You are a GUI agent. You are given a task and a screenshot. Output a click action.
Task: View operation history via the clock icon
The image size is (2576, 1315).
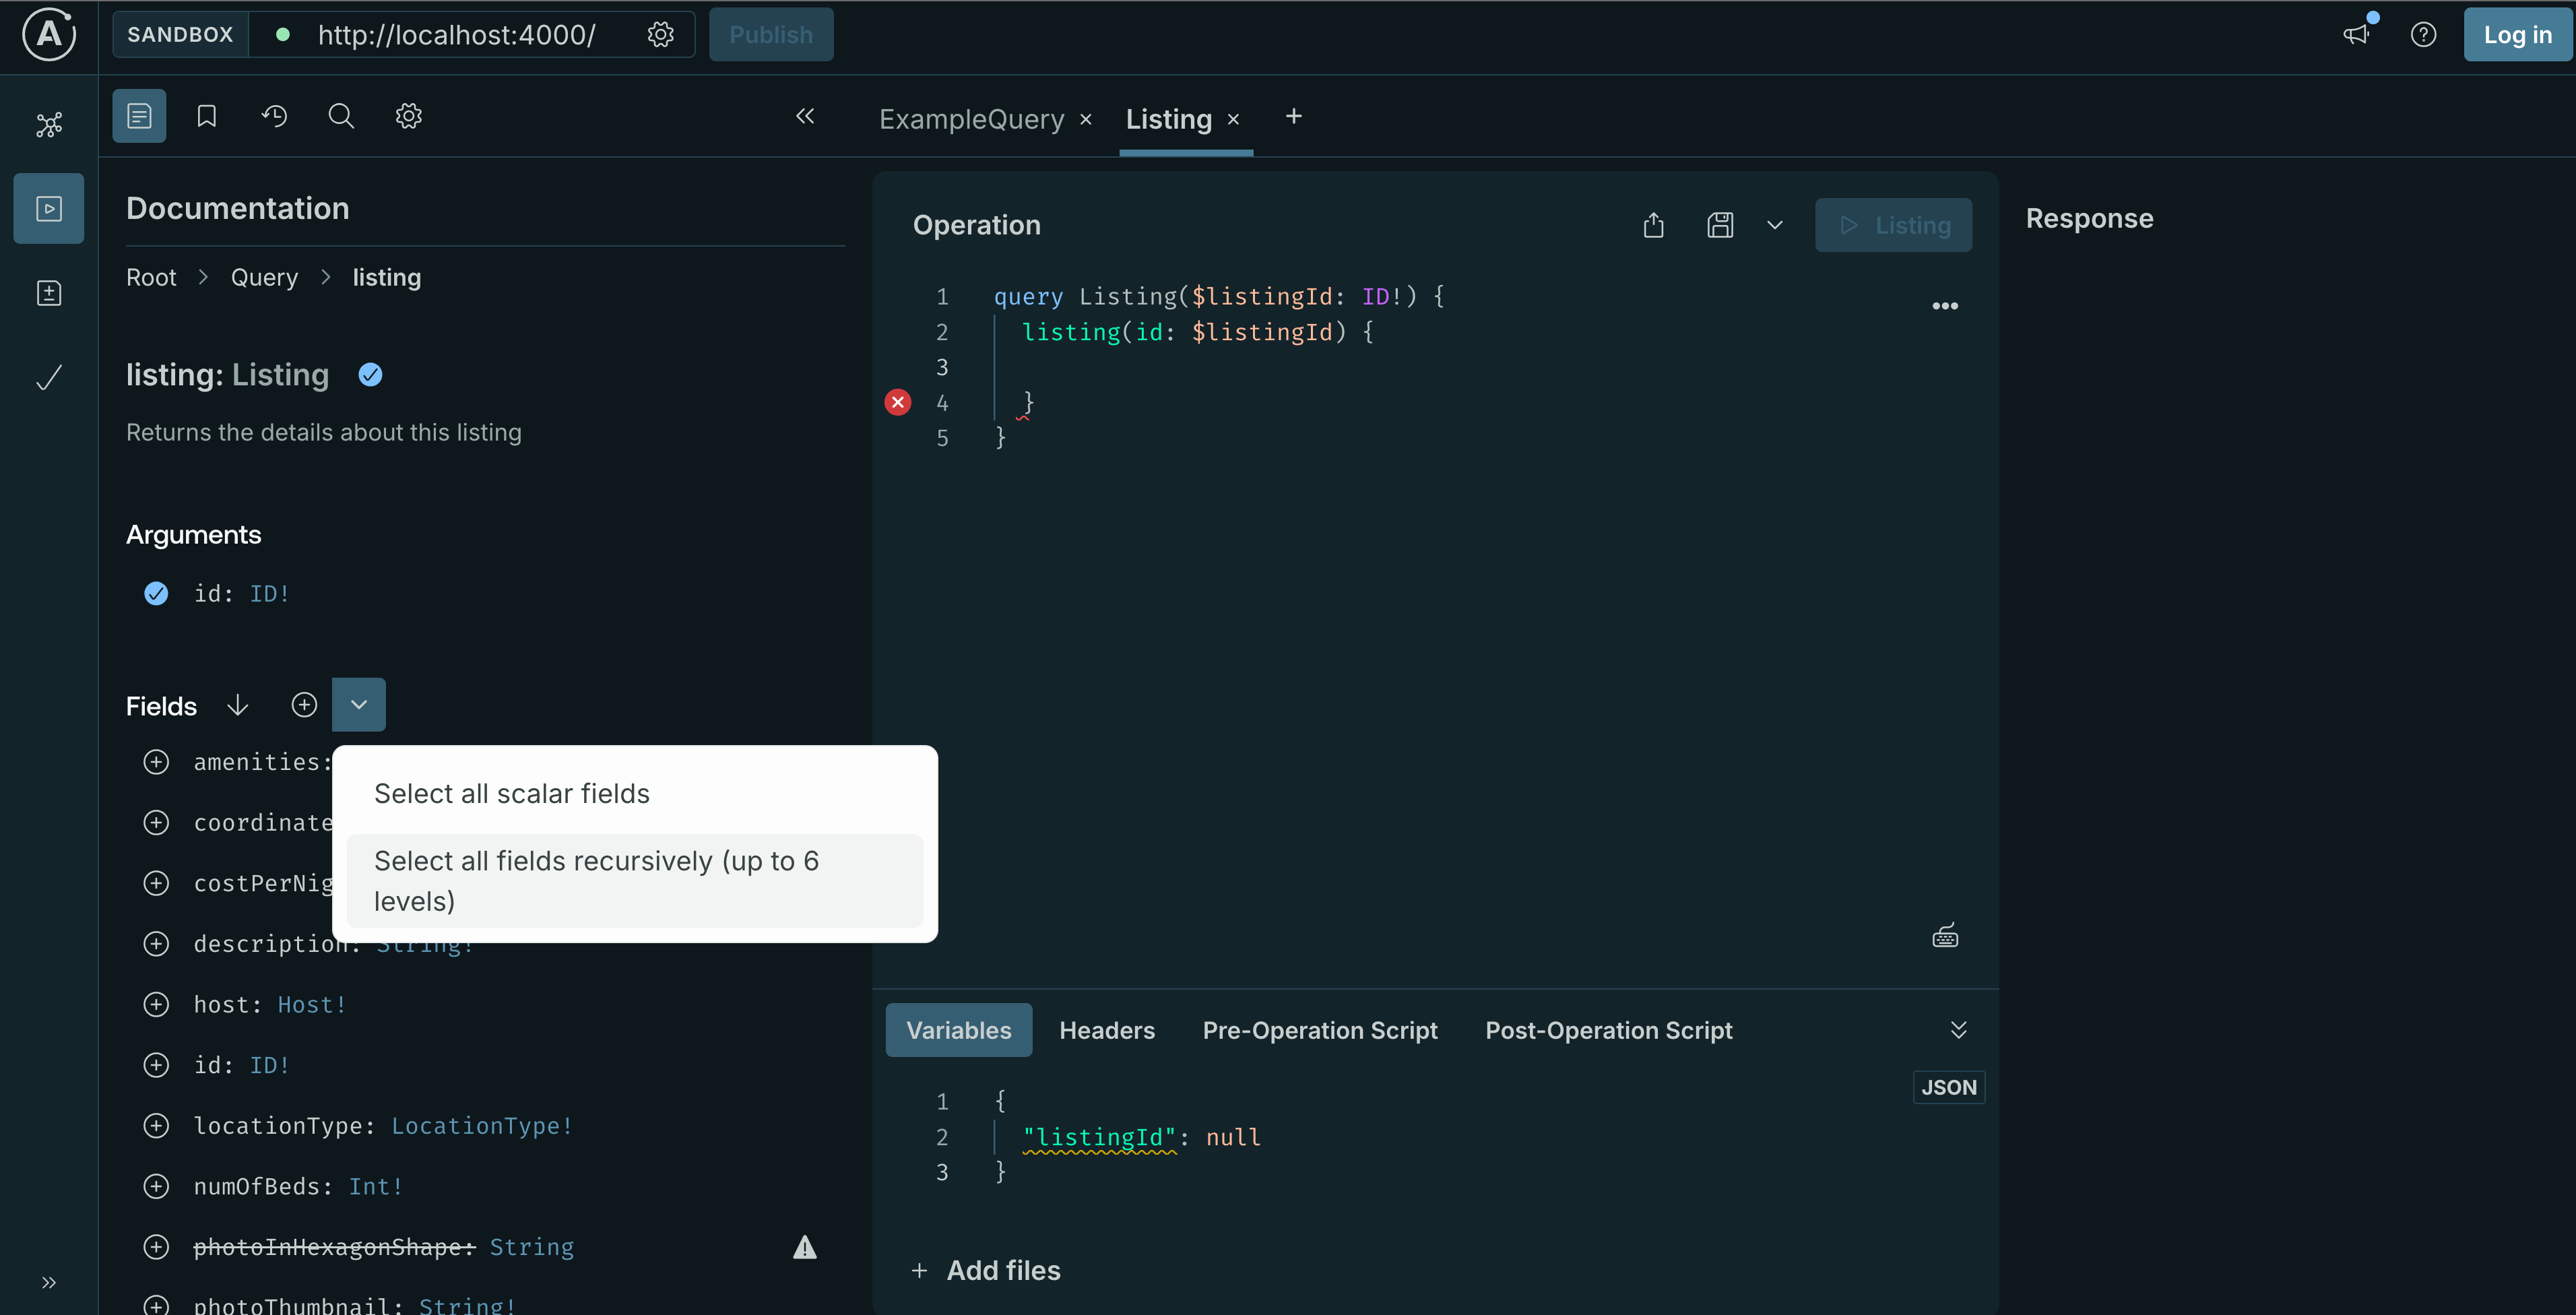click(274, 115)
